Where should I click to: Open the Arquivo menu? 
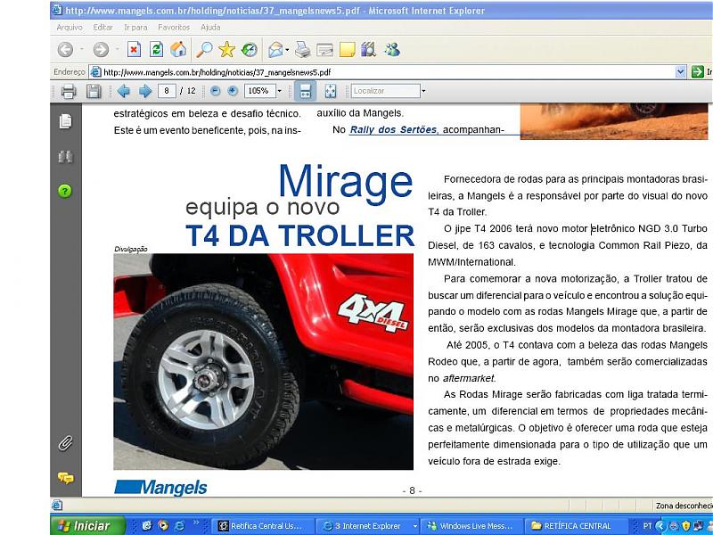70,28
